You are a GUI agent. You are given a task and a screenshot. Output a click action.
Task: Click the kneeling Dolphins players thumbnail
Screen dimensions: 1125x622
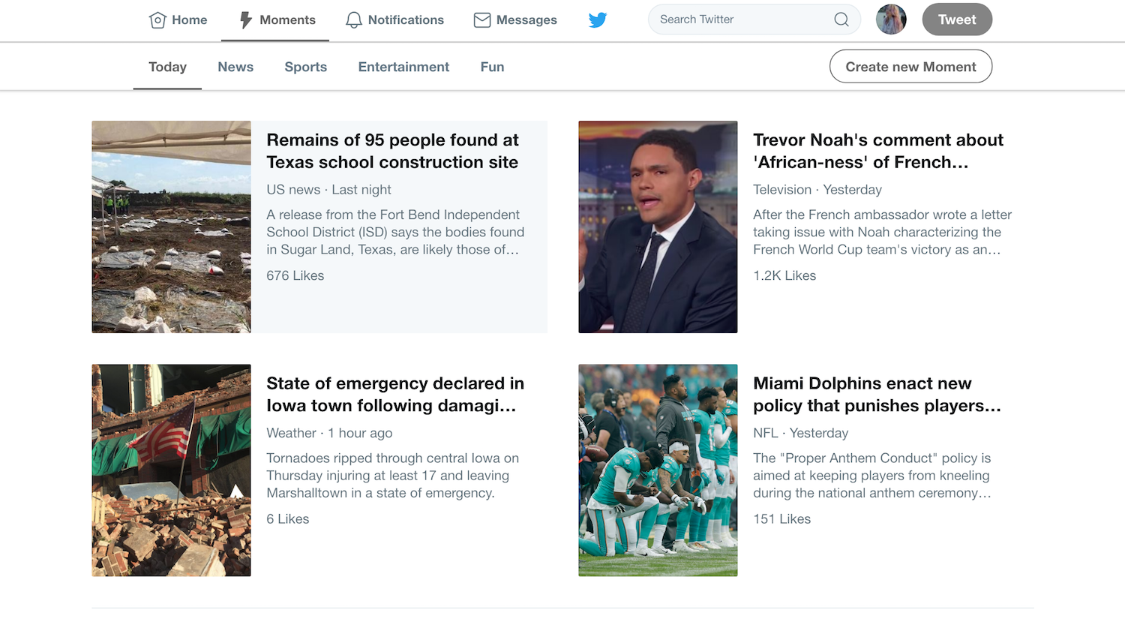coord(658,470)
